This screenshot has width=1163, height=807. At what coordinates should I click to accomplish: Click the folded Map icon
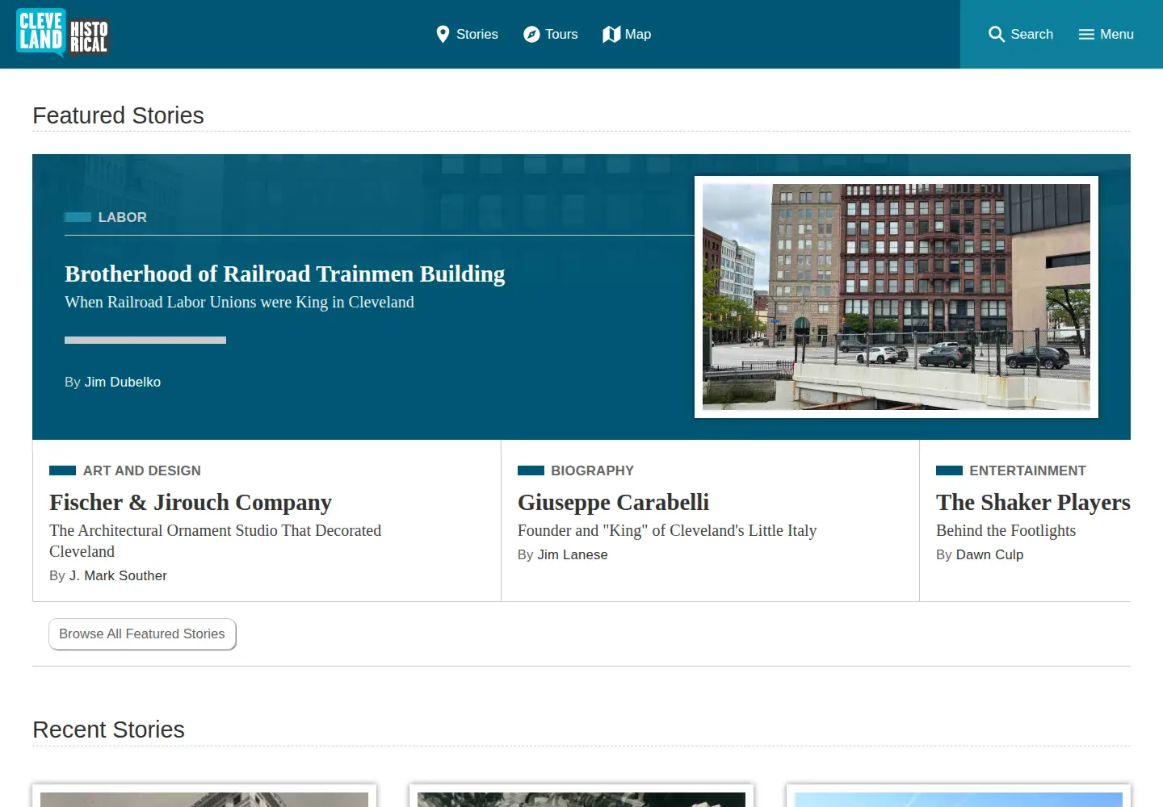(611, 34)
